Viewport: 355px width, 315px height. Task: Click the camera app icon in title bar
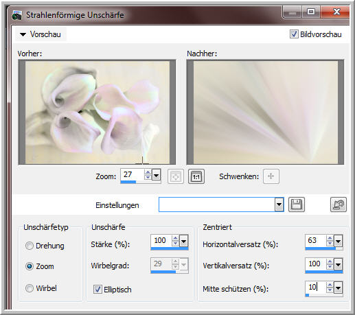[16, 15]
